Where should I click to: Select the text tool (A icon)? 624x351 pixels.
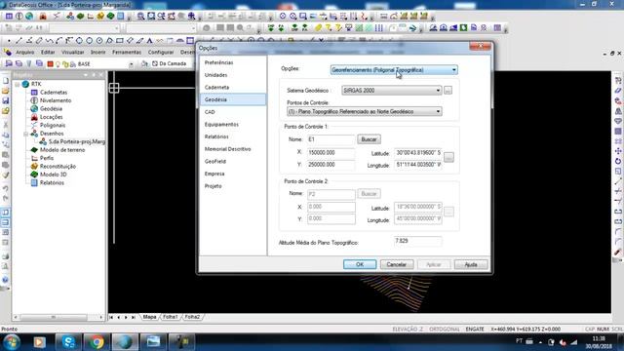(149, 41)
